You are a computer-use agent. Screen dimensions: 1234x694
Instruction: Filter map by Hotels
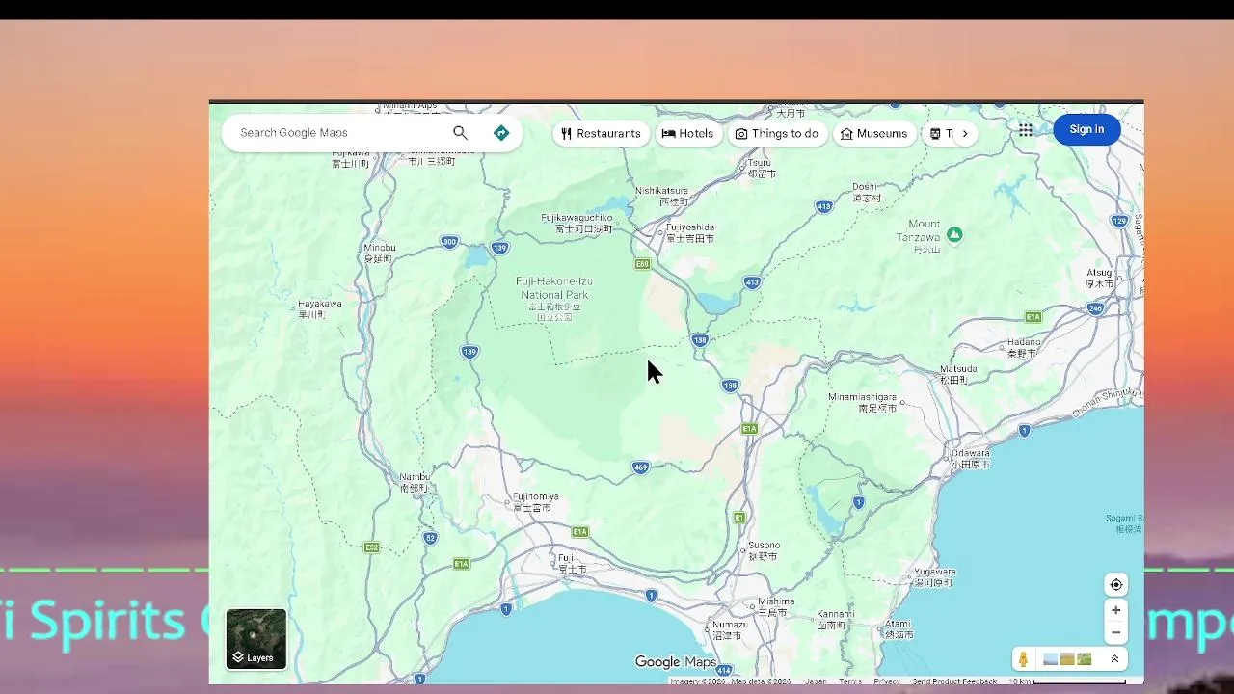(x=687, y=134)
